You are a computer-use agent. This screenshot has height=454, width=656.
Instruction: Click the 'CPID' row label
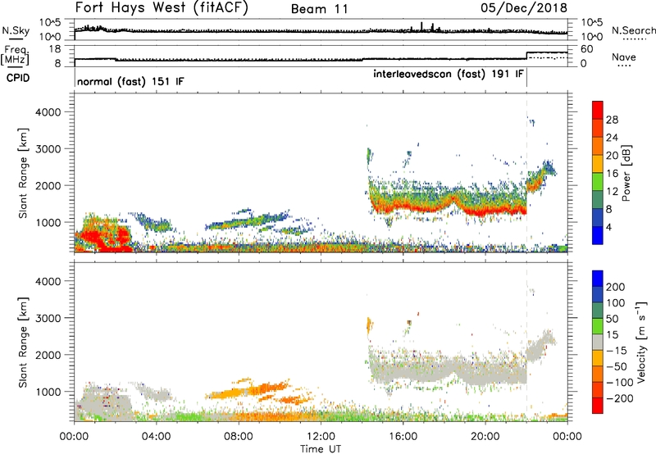pyautogui.click(x=18, y=78)
